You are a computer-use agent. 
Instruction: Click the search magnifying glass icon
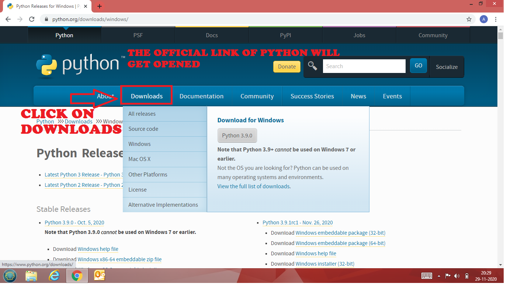(x=312, y=66)
